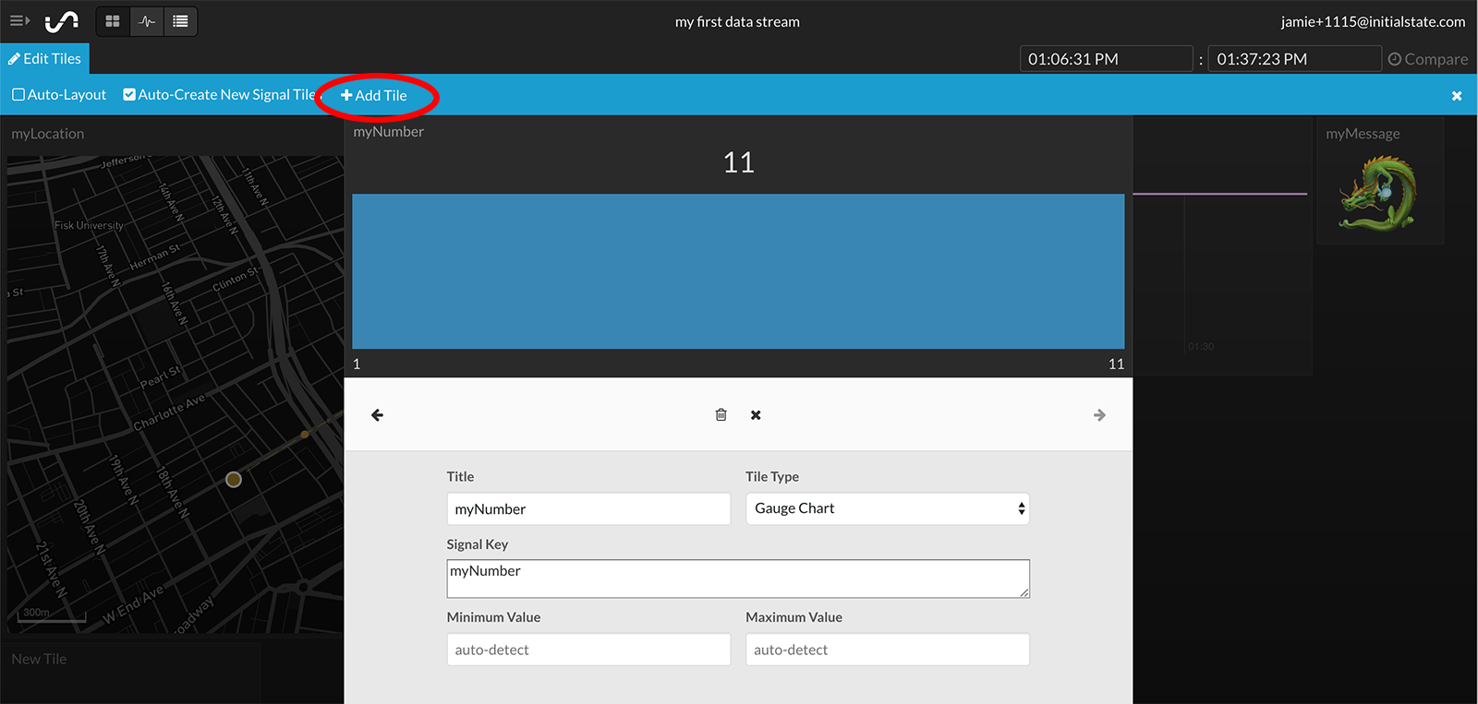The height and width of the screenshot is (704, 1478).
Task: Delete tile using the trash icon
Action: pos(721,415)
